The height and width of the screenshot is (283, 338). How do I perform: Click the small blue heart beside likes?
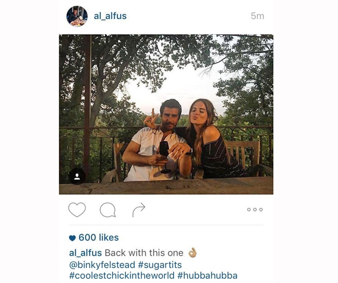(x=73, y=238)
